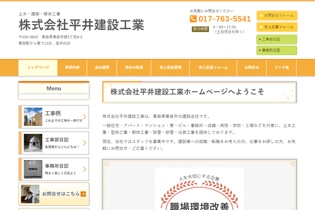315x210 pixels.
Task: Click the お問合せはこちら banner text
Action: [61, 194]
